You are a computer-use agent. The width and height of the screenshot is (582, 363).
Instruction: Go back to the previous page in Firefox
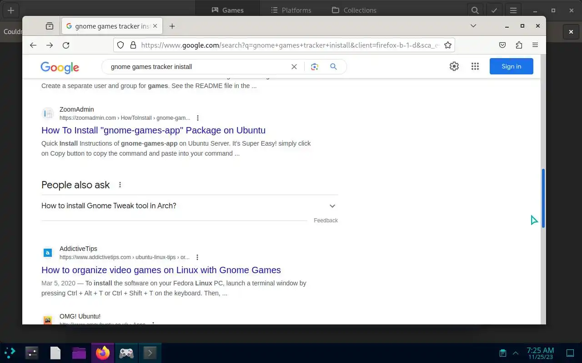(x=33, y=45)
